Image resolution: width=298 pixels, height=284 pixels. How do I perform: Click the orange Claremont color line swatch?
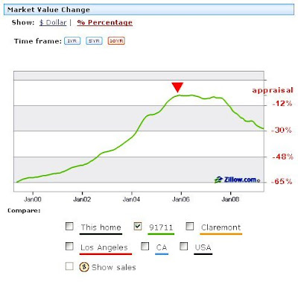point(221,234)
